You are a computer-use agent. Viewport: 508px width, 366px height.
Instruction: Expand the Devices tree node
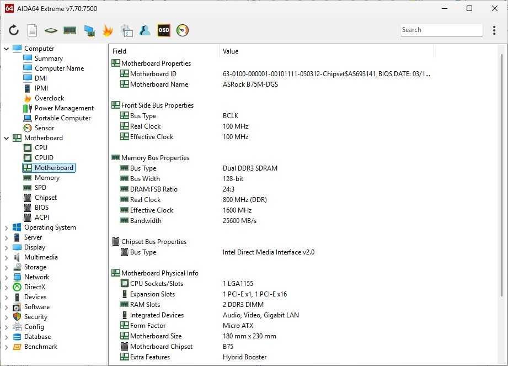(x=6, y=298)
